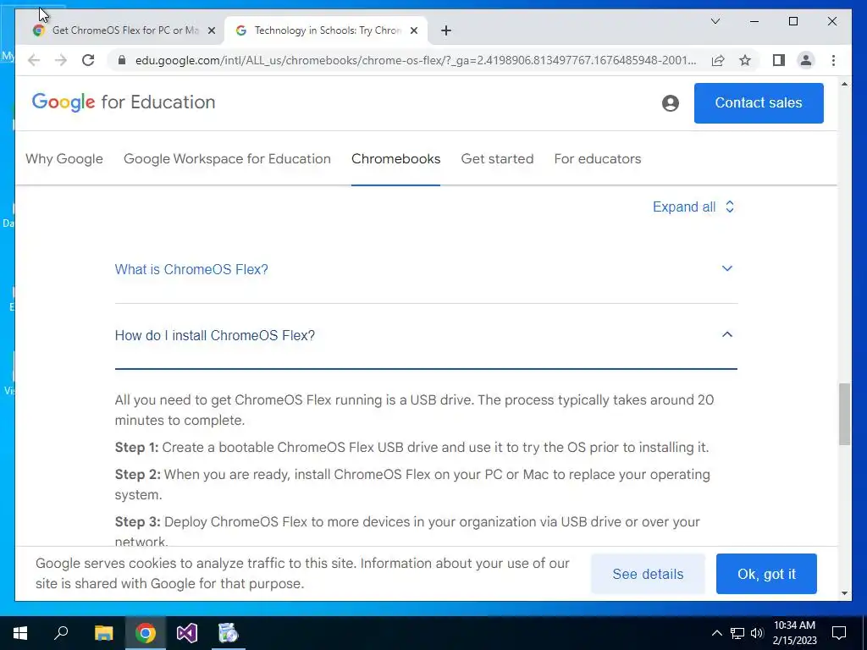Open the tab search chevron in title bar

[x=715, y=21]
